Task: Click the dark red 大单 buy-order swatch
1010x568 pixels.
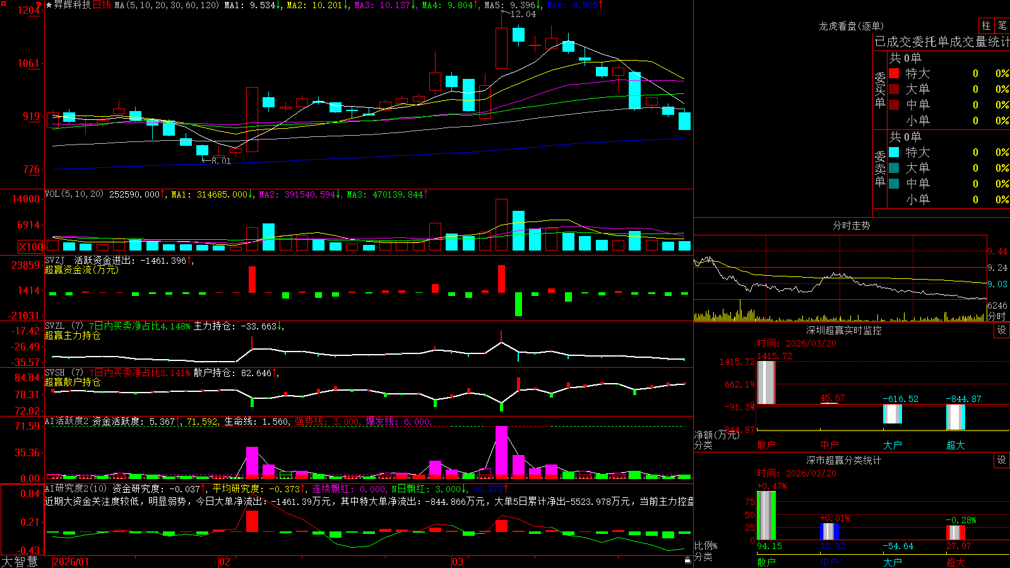Action: point(894,89)
